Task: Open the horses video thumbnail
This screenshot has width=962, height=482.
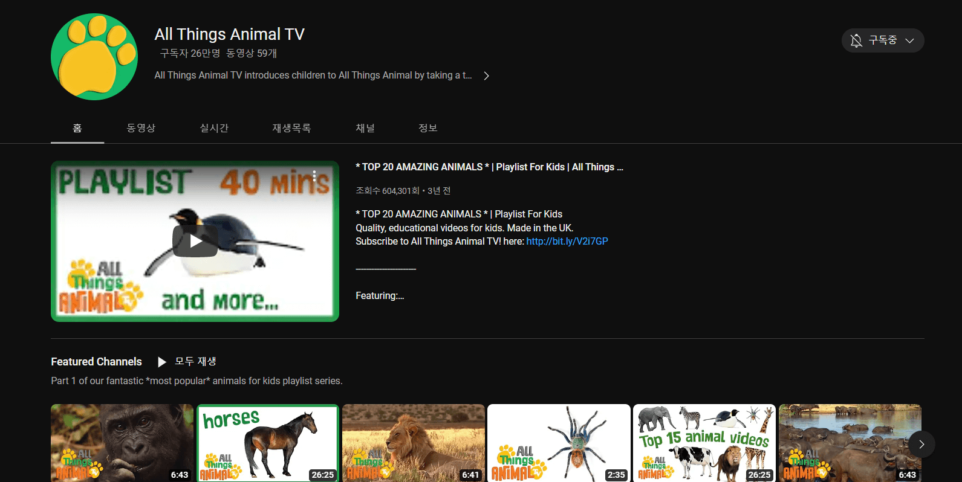Action: tap(268, 443)
